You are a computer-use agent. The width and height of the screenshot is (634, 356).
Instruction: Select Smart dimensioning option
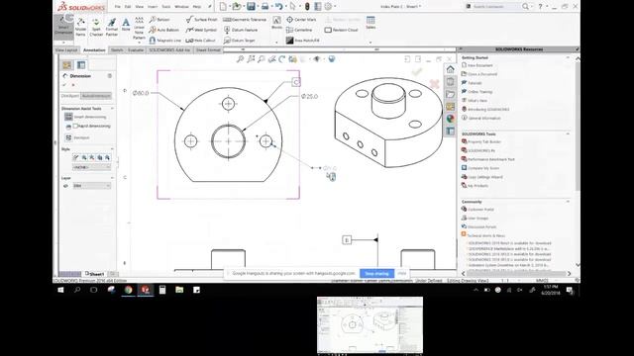(86, 117)
